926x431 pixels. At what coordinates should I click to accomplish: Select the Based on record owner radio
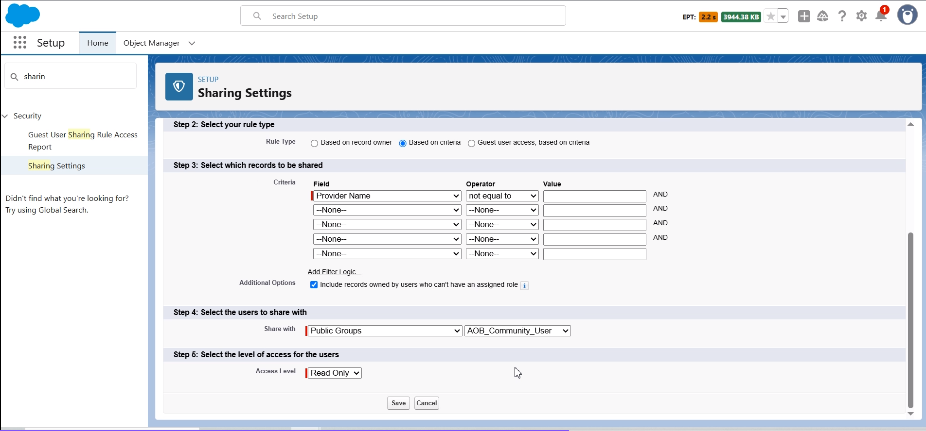[314, 143]
